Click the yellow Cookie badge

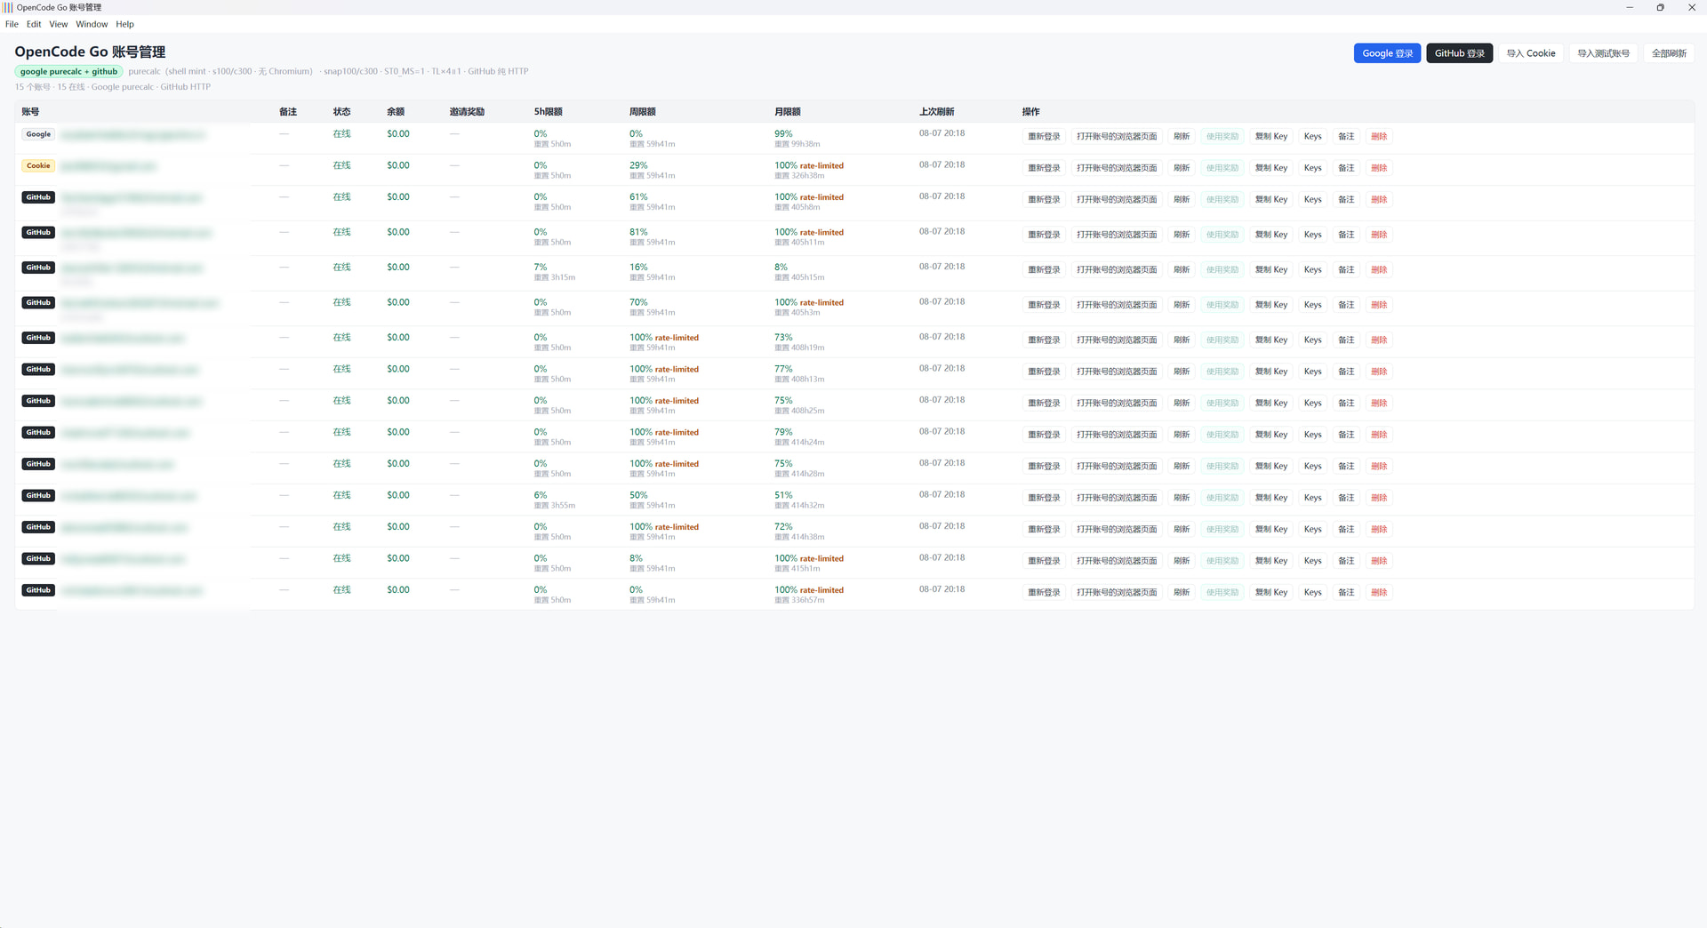(x=38, y=165)
